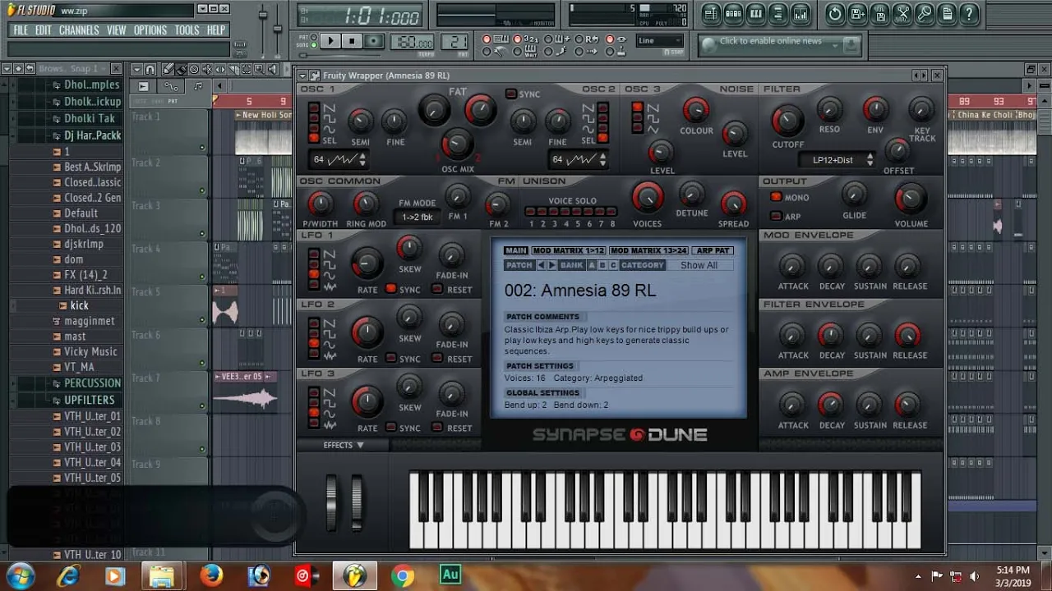Toggle LFO 1 SYNC switch
Viewport: 1052px width, 591px height.
(391, 289)
